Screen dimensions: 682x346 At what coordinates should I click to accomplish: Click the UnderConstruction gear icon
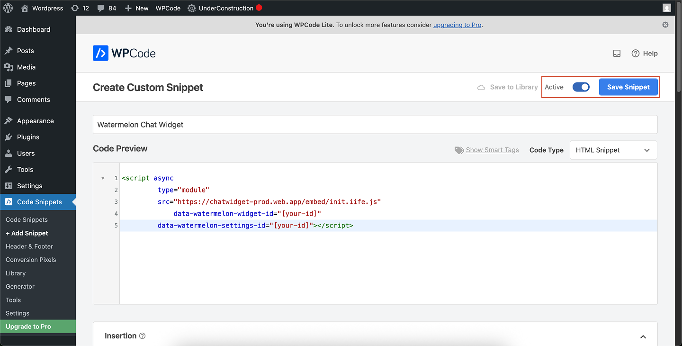click(x=192, y=8)
